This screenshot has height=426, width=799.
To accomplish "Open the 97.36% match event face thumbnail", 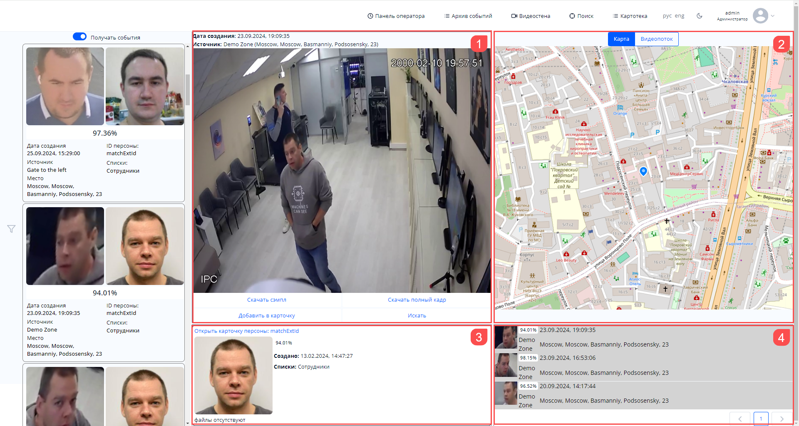I will coord(65,86).
